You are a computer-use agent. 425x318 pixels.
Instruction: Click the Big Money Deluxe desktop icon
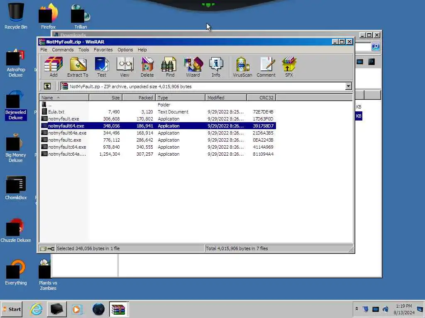tap(15, 148)
